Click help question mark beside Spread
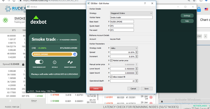 pos(109,52)
